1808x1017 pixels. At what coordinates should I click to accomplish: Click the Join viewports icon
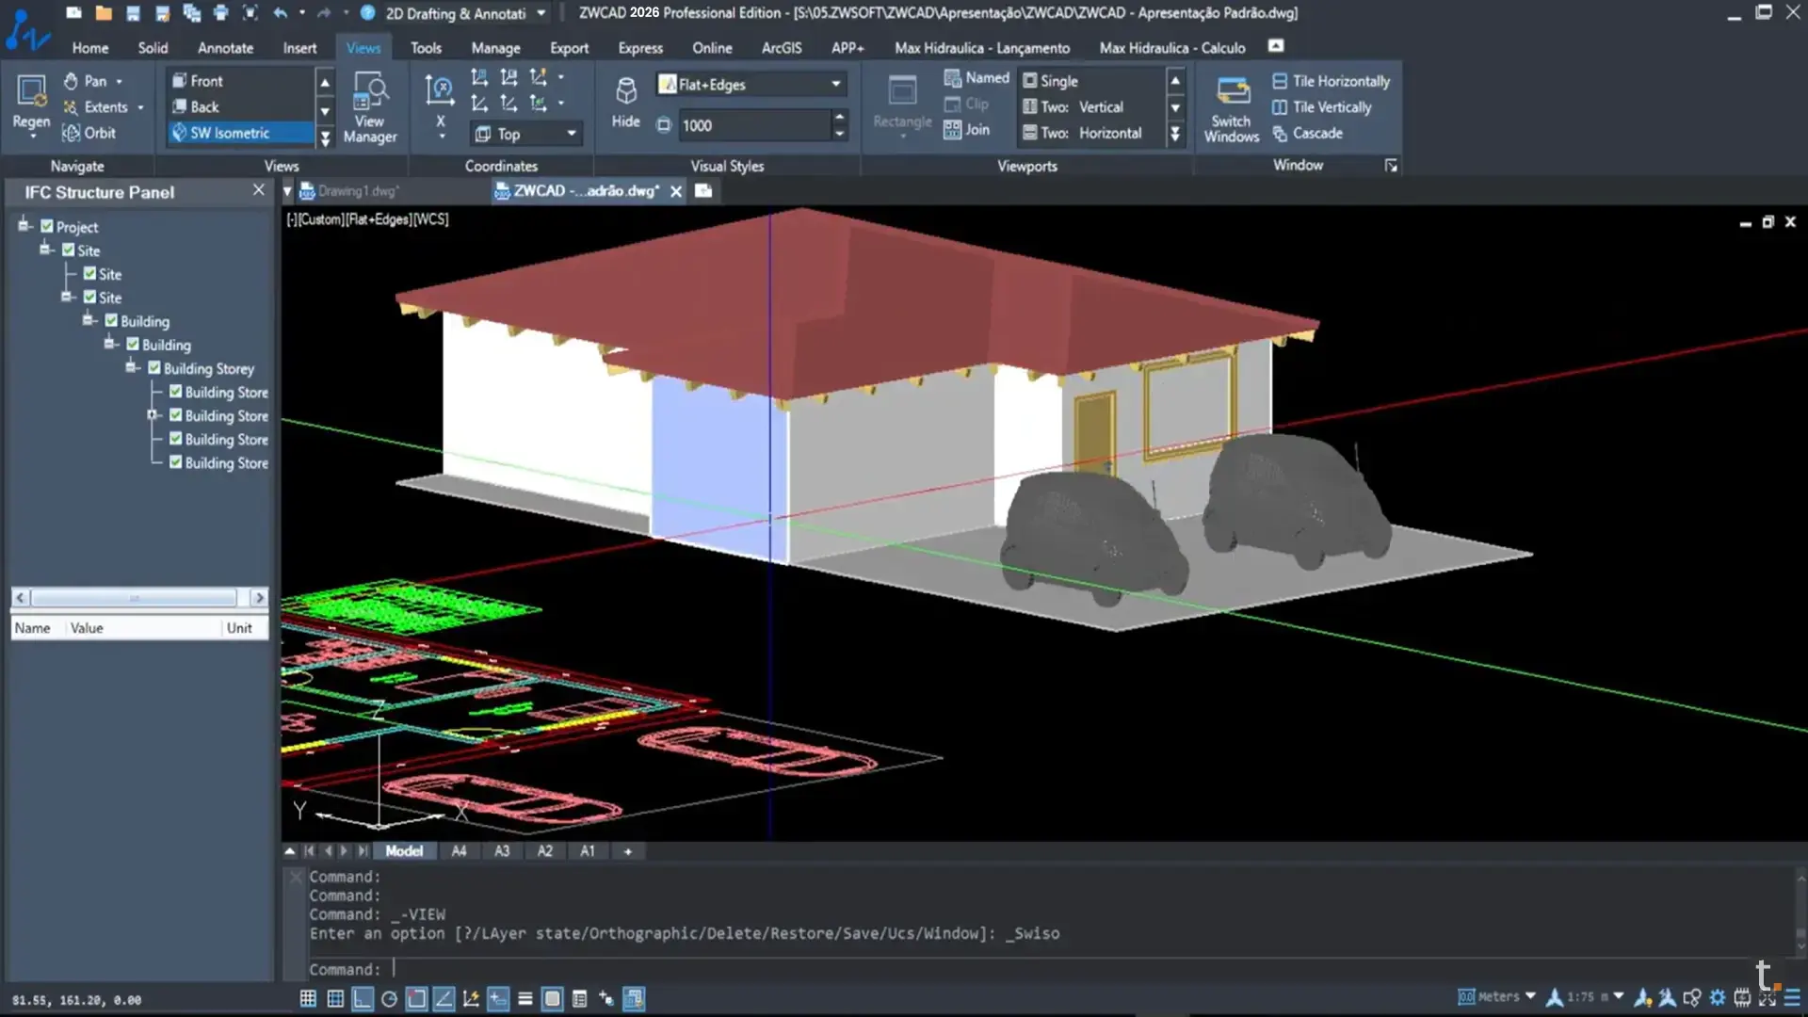click(x=953, y=130)
